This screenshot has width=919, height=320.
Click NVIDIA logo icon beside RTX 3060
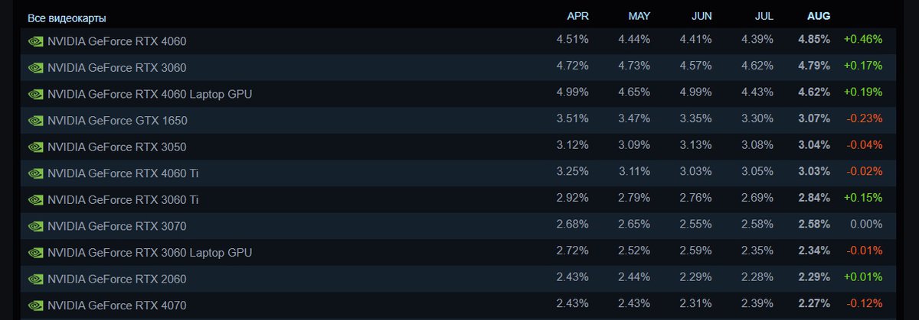35,68
